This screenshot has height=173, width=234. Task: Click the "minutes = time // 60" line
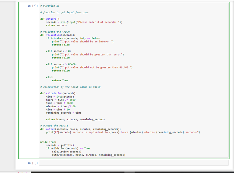pos(61,106)
